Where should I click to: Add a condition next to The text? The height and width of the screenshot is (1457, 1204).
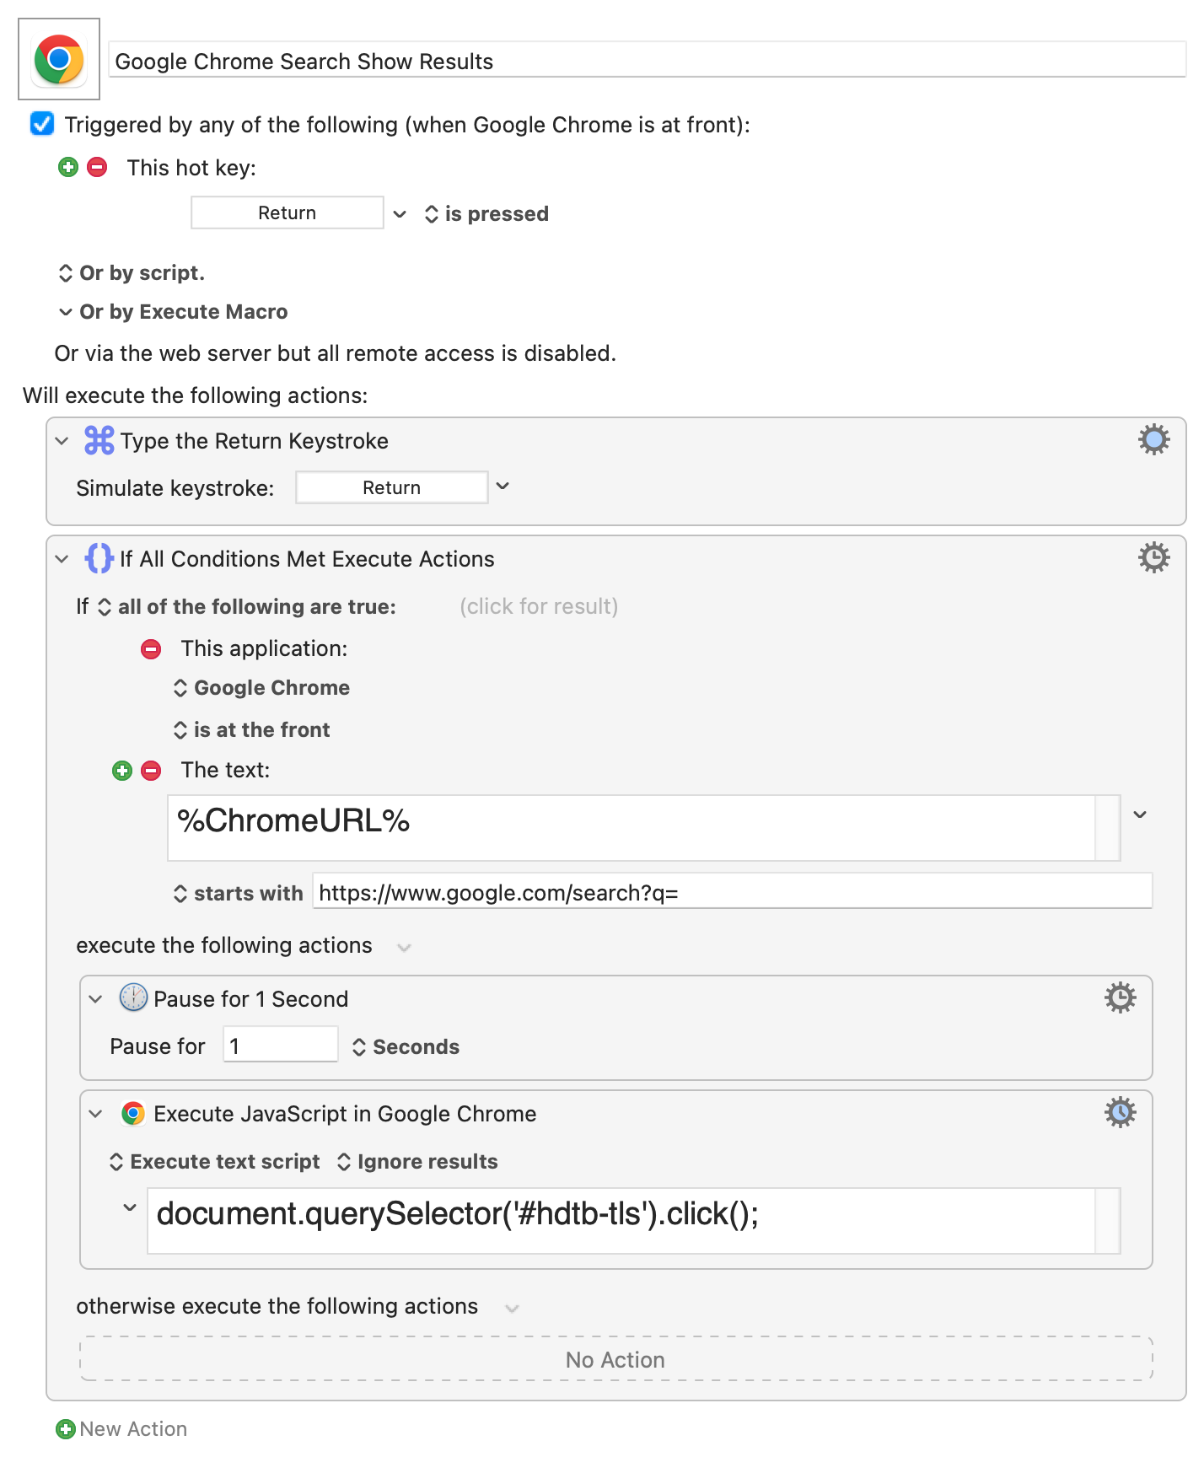click(x=122, y=770)
